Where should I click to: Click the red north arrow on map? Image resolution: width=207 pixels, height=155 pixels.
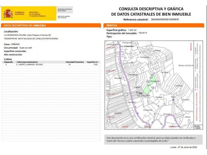click(191, 46)
